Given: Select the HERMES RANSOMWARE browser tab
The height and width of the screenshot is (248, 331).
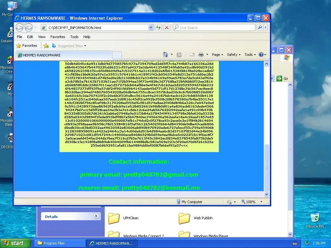Looking at the screenshot, I should point(64,55).
